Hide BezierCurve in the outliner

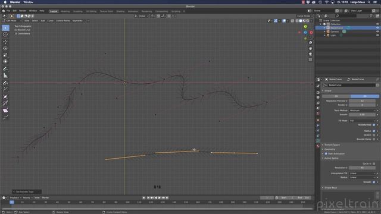[x=377, y=28]
